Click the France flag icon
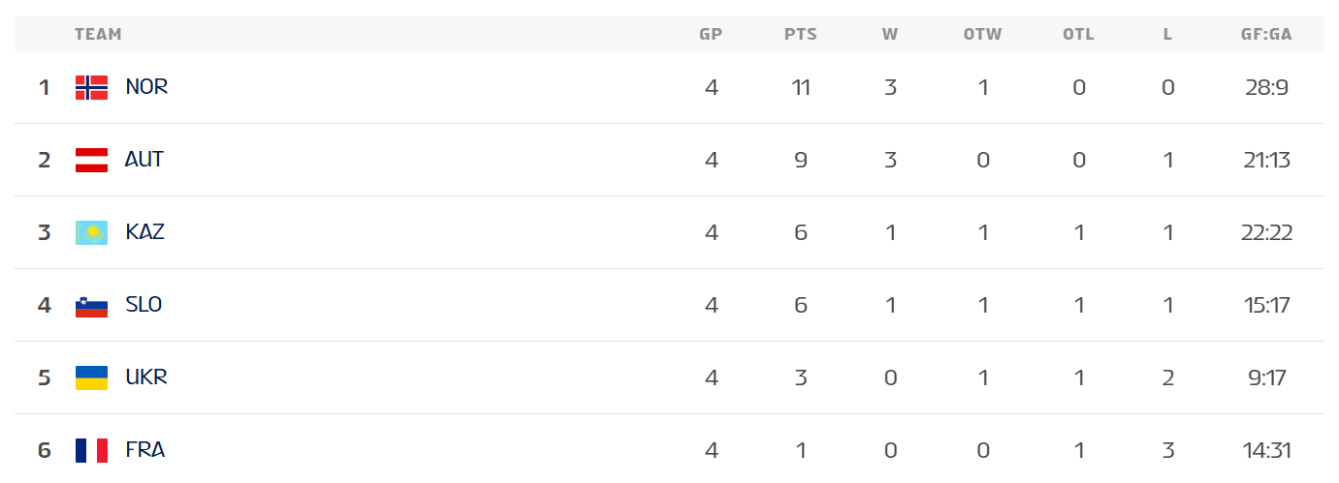 91,450
